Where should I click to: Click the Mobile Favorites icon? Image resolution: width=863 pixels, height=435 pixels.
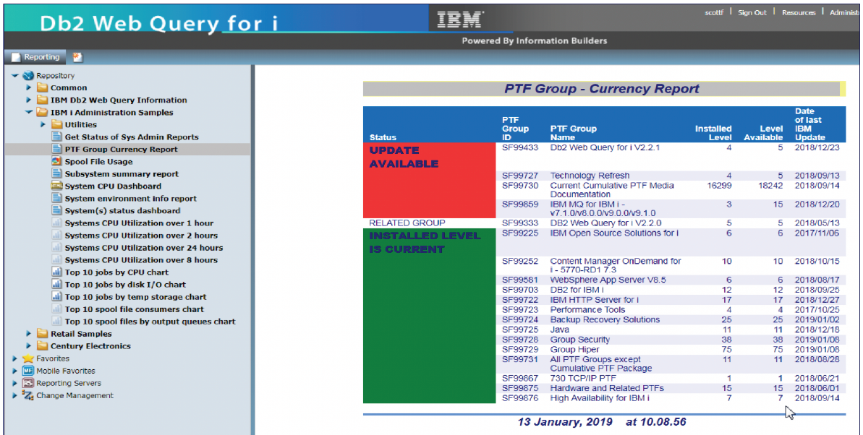pos(28,371)
